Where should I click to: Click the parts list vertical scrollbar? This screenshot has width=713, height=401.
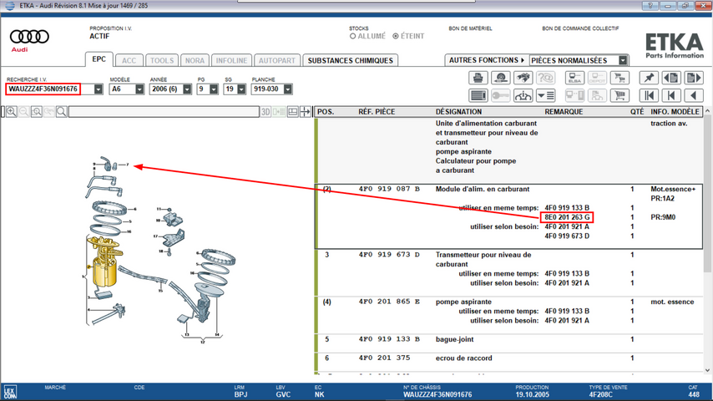pyautogui.click(x=707, y=195)
